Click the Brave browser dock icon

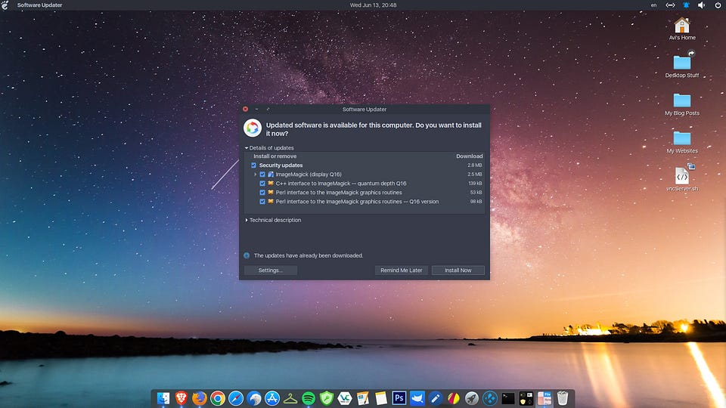click(181, 397)
